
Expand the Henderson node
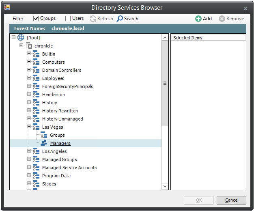tap(29, 94)
